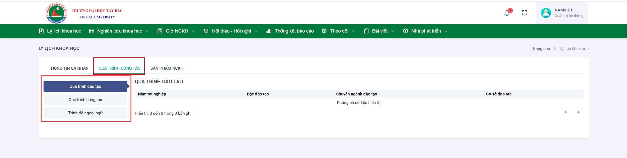Select Quá trình công tác side button
The height and width of the screenshot is (158, 627).
pyautogui.click(x=85, y=100)
